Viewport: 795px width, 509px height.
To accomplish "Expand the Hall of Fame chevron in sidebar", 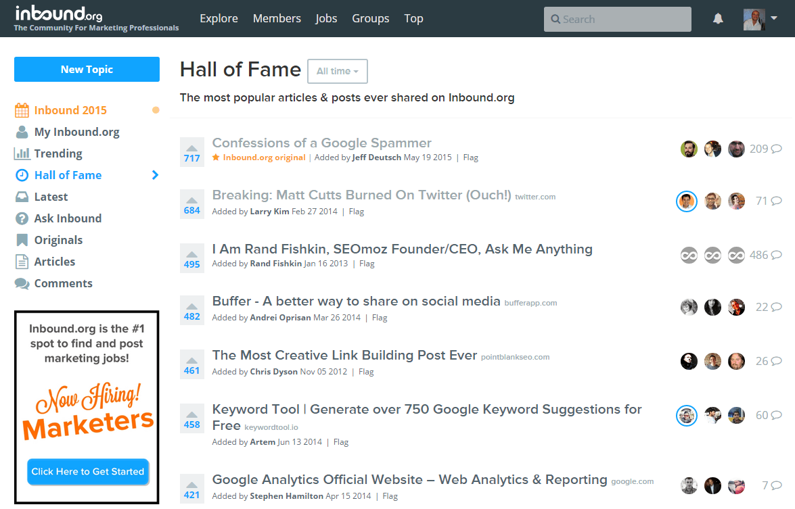I will 155,175.
